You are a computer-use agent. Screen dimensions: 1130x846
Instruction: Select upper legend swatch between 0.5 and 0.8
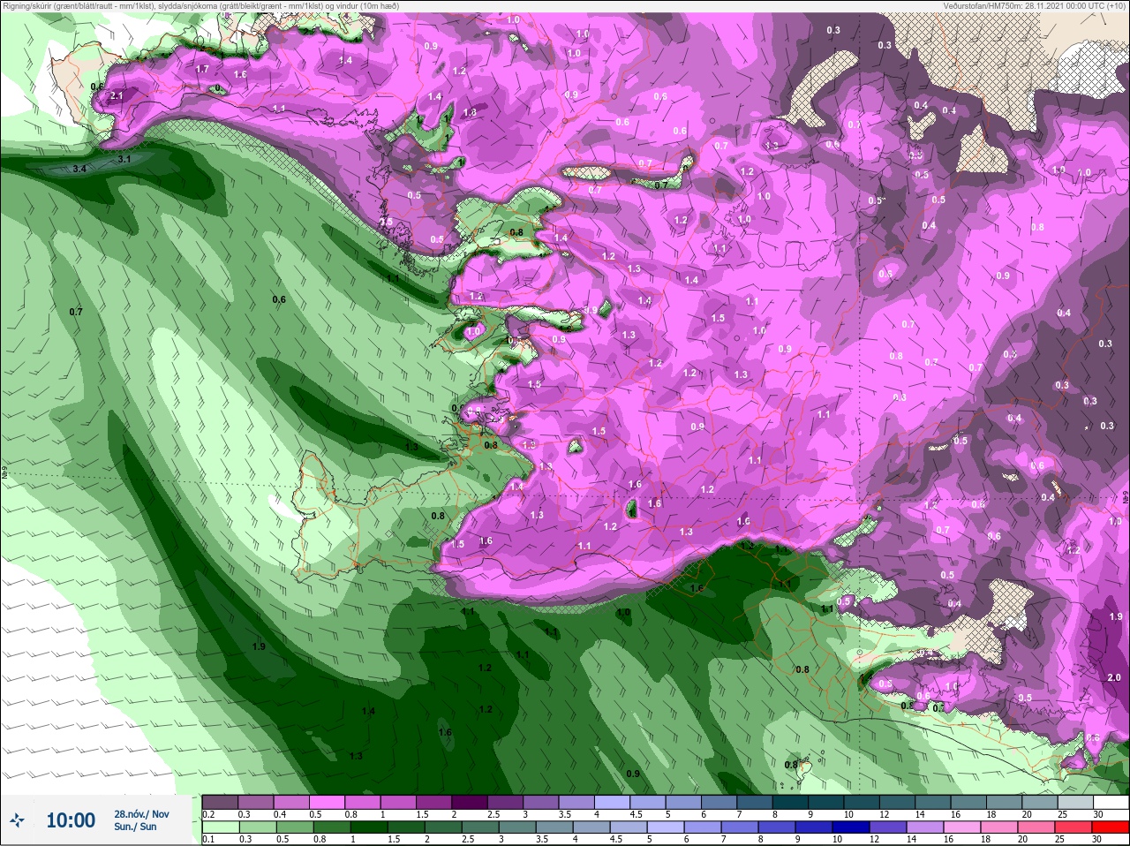click(327, 802)
